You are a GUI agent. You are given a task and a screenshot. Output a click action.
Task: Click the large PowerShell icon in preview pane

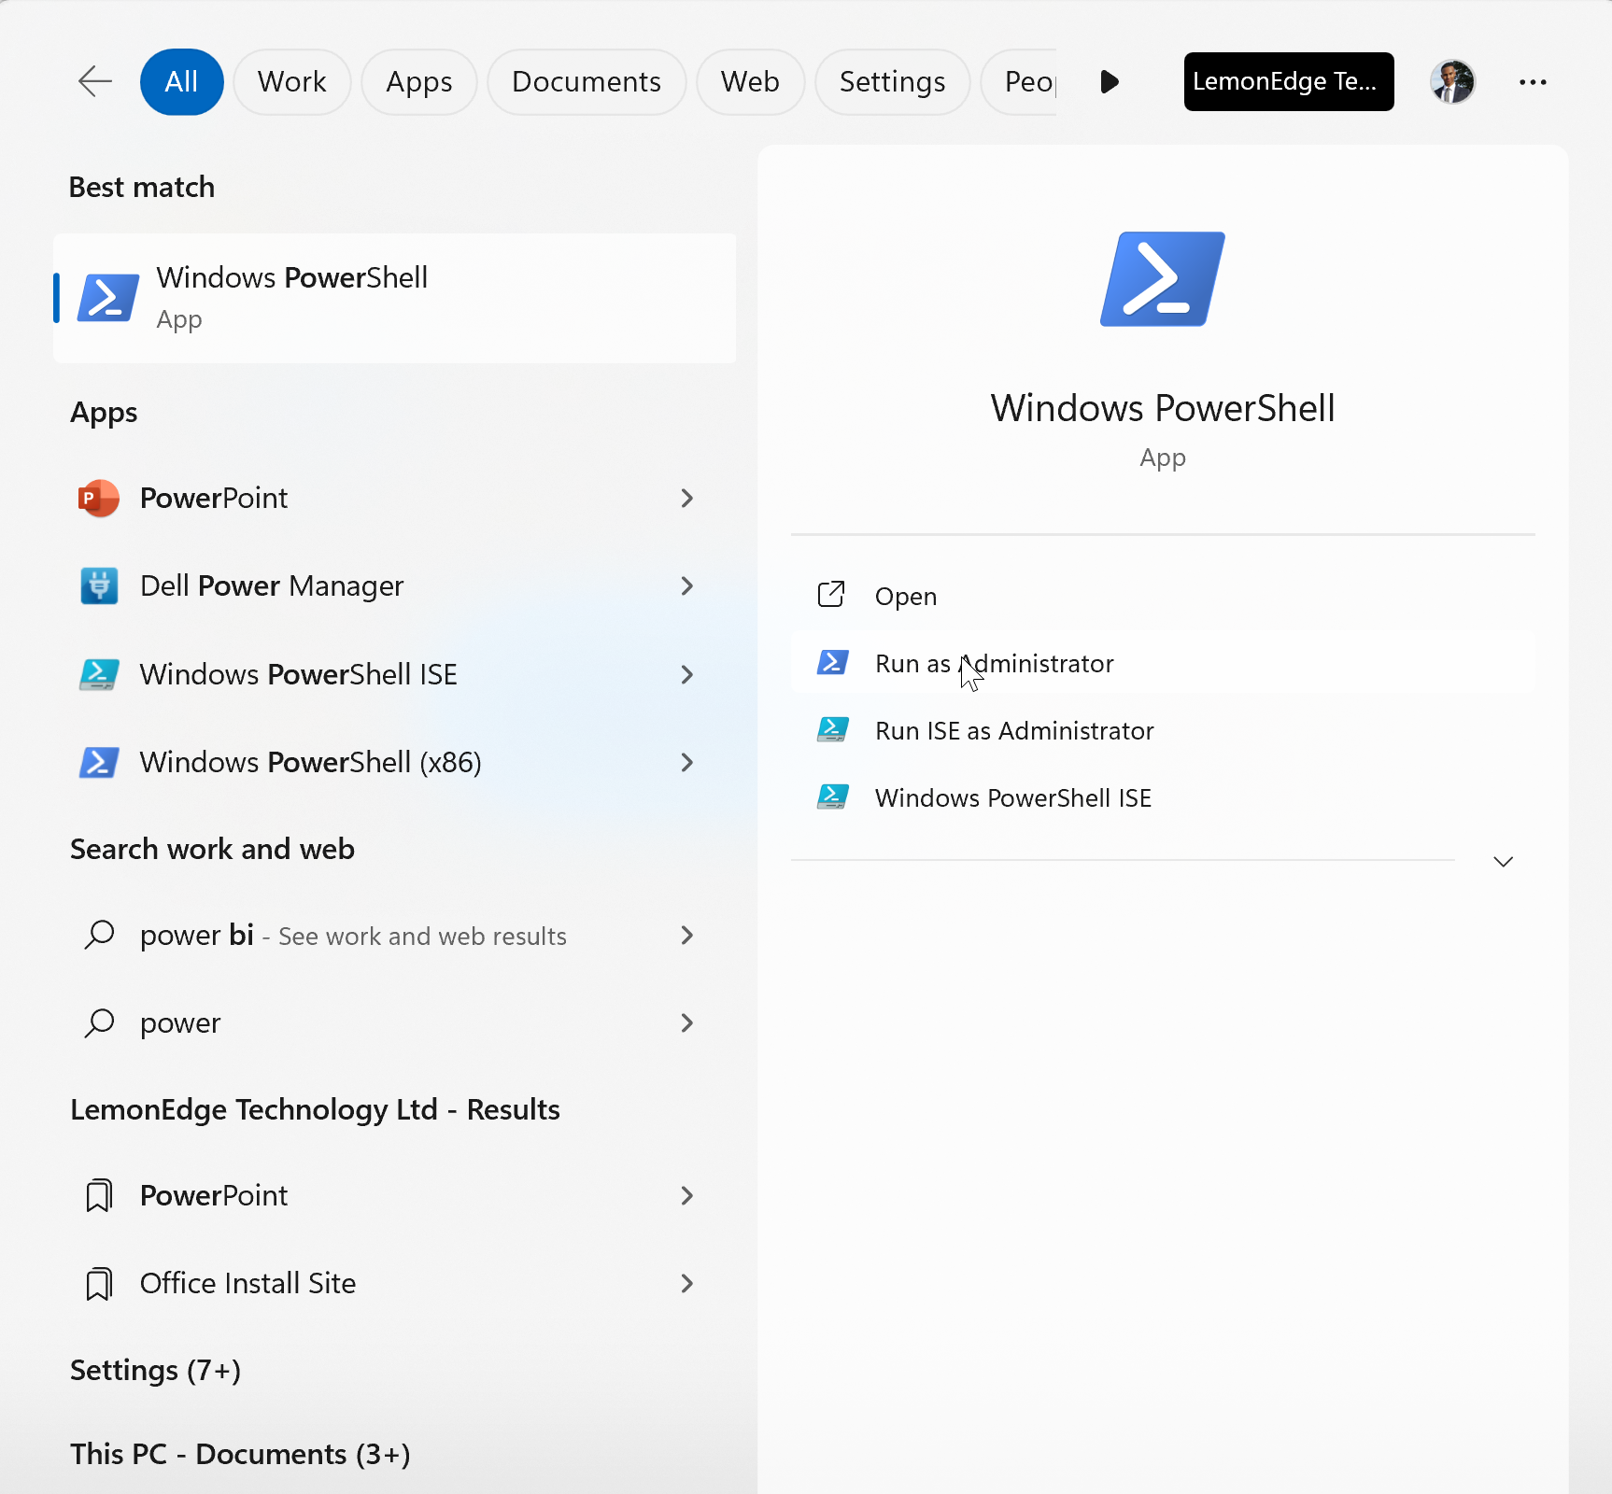(1163, 279)
